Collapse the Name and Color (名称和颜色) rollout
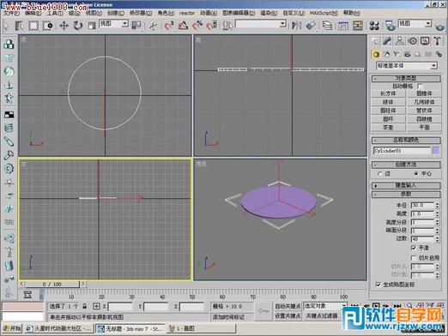Viewport: 448px width, 336px height. (x=406, y=140)
